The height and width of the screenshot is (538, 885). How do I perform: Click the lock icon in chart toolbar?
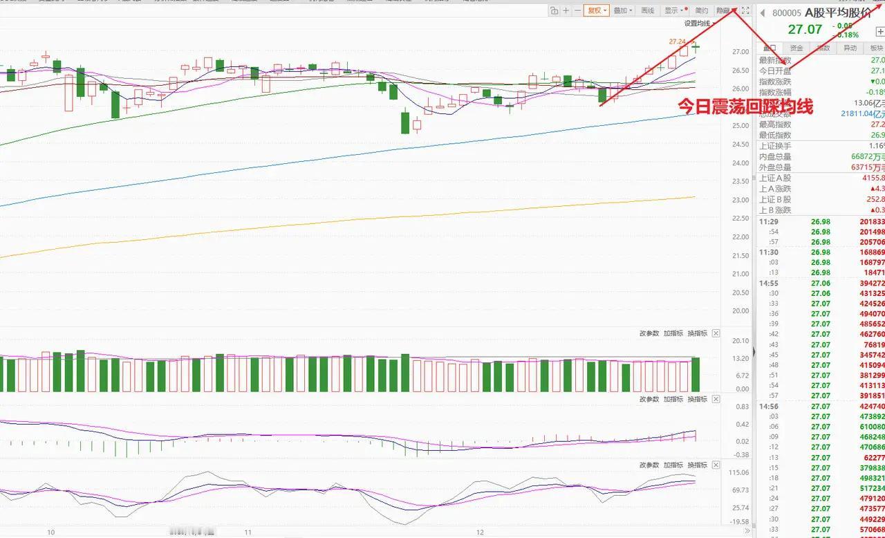coord(555,10)
